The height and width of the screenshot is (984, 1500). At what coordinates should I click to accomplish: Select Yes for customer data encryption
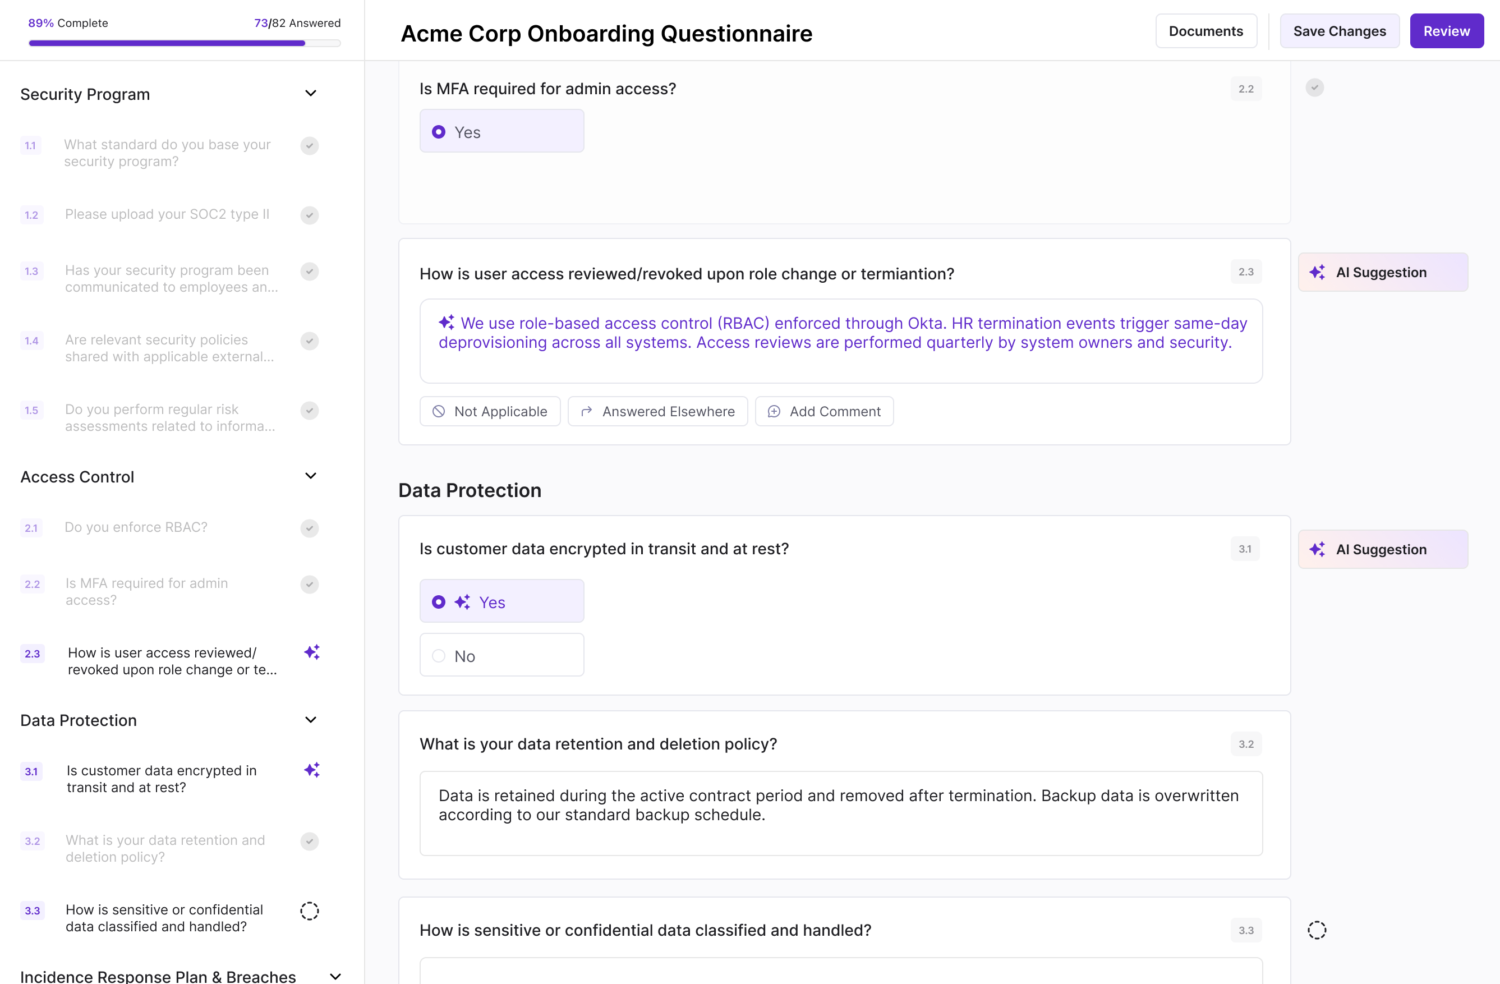[501, 601]
